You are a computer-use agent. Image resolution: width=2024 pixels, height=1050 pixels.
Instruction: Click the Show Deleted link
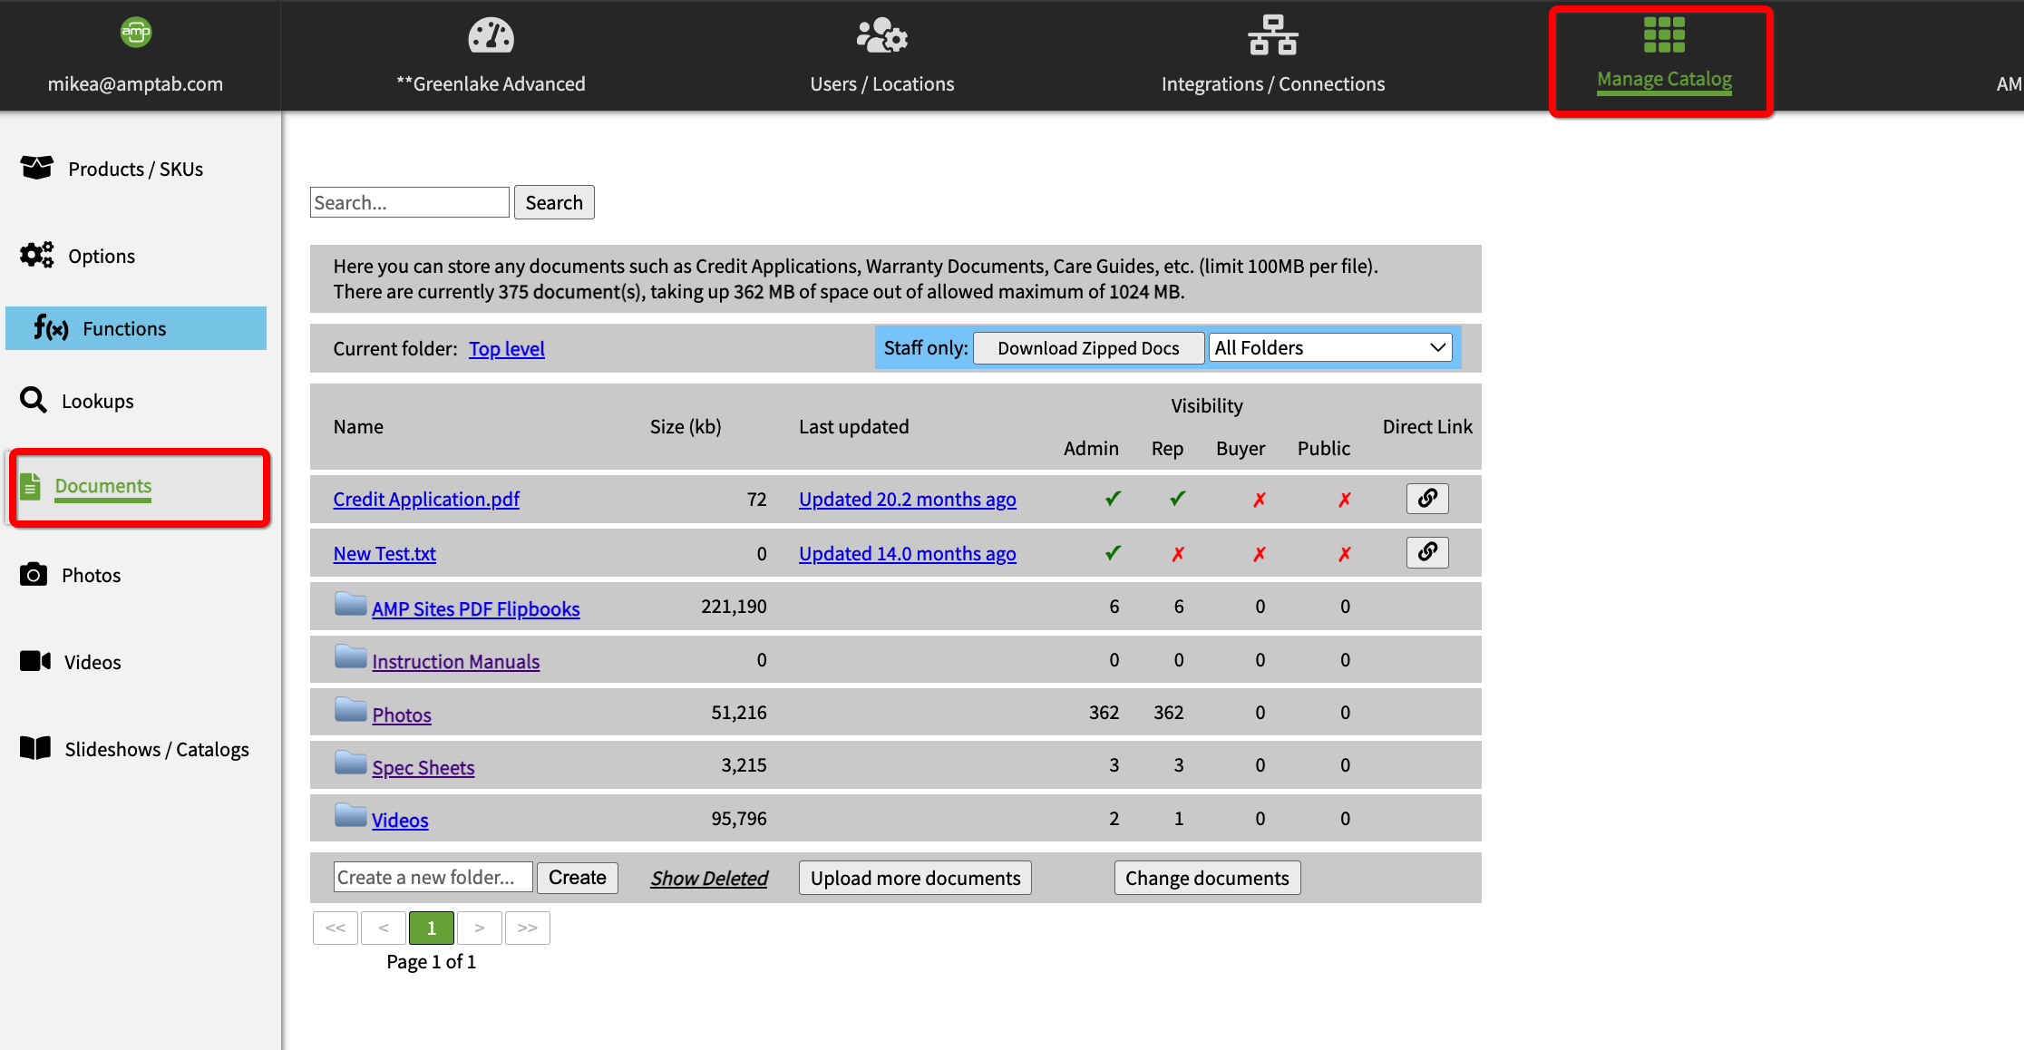tap(708, 878)
